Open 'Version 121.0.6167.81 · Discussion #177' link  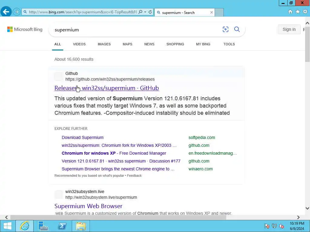point(121,161)
